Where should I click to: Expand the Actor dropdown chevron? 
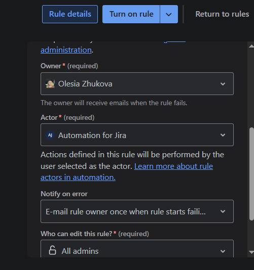click(223, 135)
